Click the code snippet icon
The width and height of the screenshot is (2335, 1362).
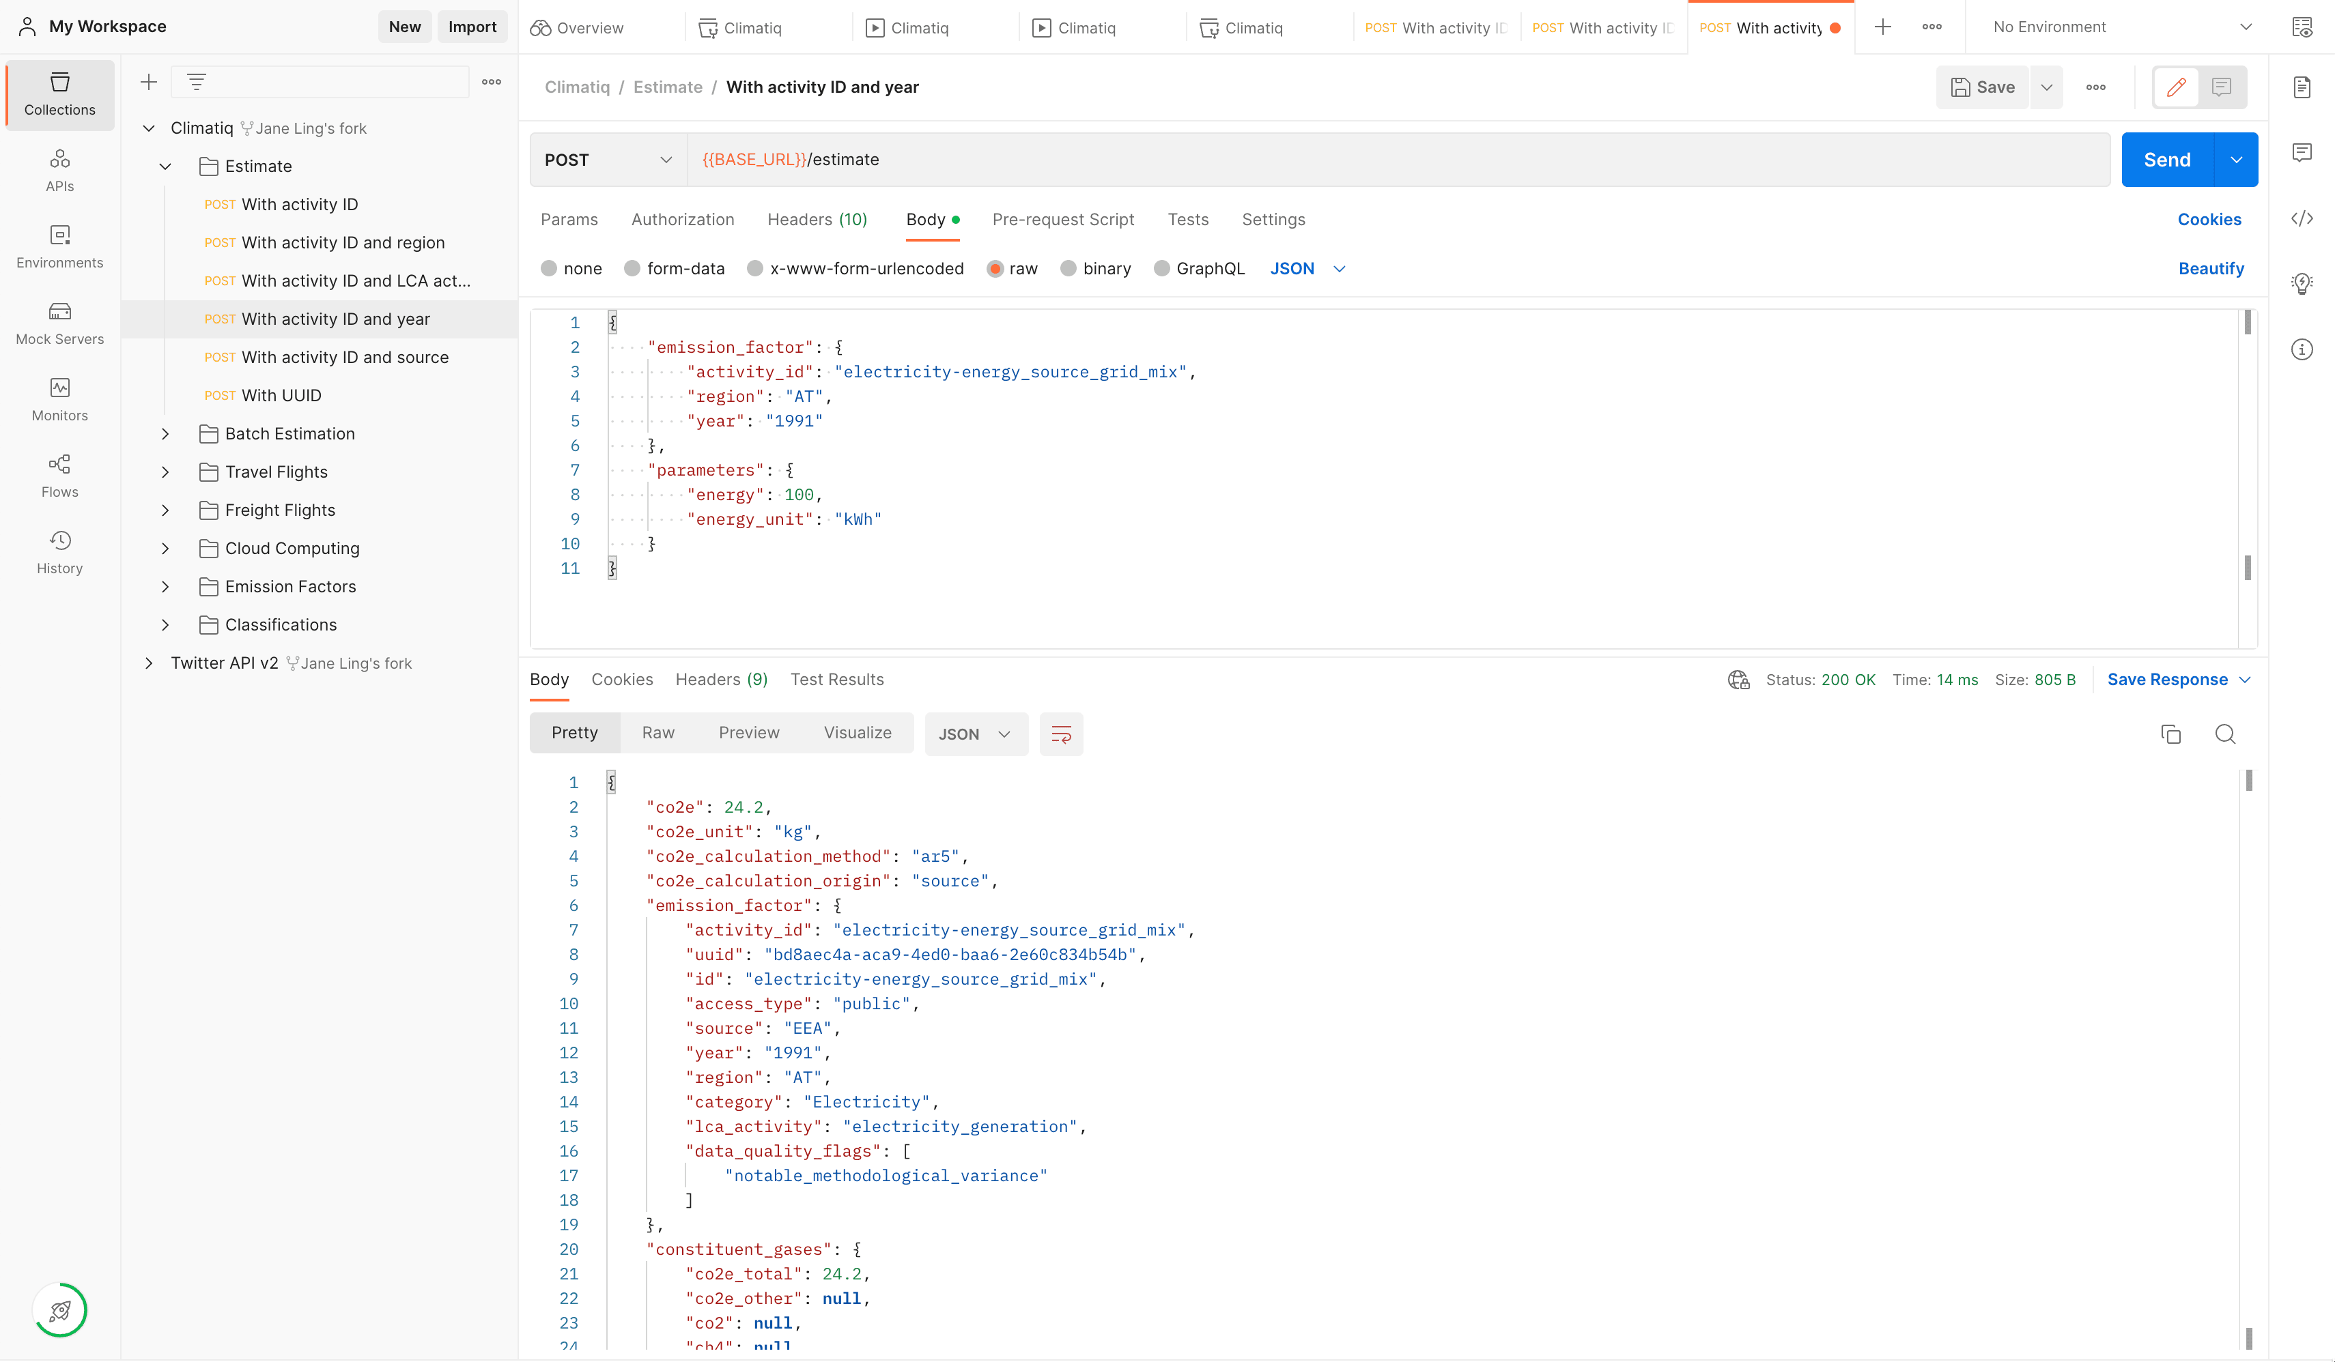pyautogui.click(x=2302, y=218)
